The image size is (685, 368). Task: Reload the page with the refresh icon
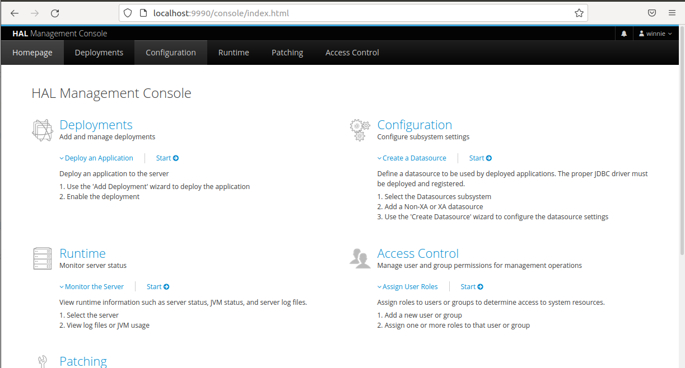pyautogui.click(x=55, y=13)
